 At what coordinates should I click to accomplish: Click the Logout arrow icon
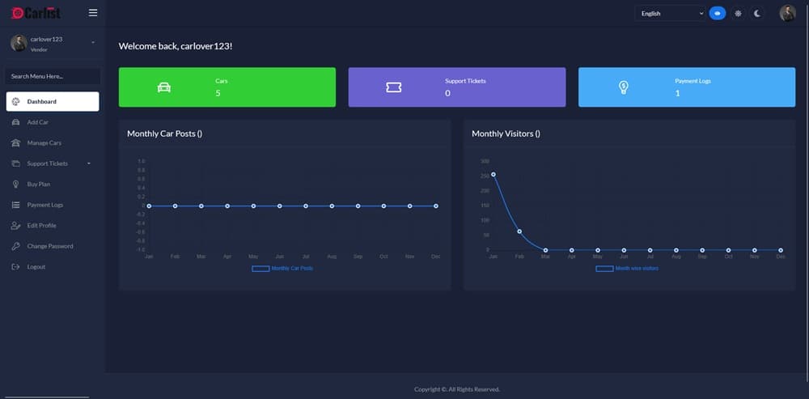[16, 267]
